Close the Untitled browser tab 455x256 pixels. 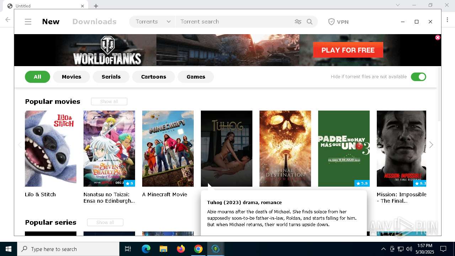(82, 6)
